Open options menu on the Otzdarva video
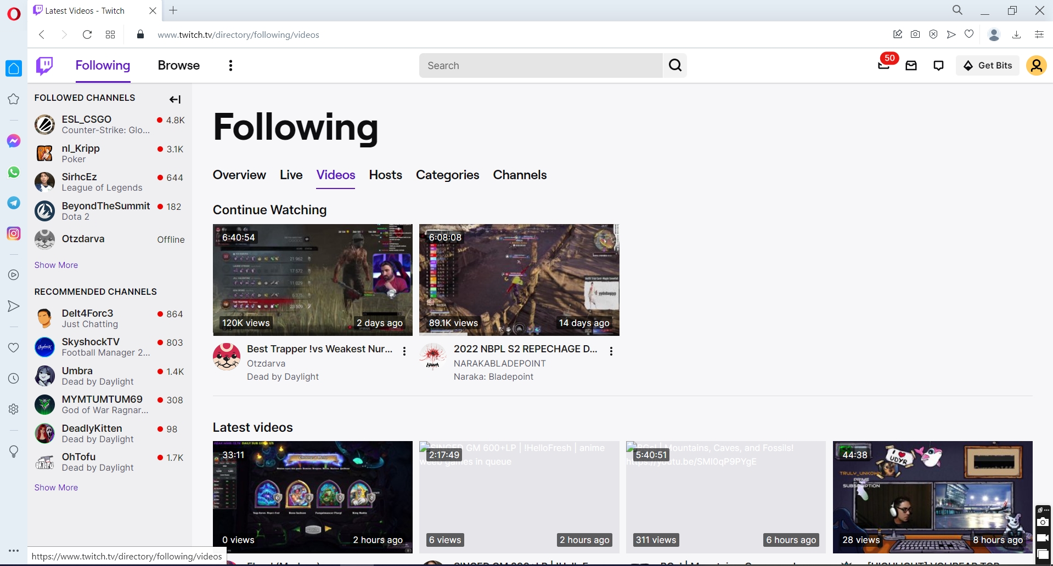The image size is (1053, 566). 404,351
